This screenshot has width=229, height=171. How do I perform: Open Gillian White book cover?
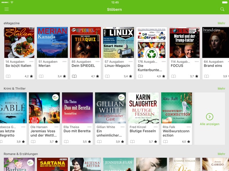[110, 108]
